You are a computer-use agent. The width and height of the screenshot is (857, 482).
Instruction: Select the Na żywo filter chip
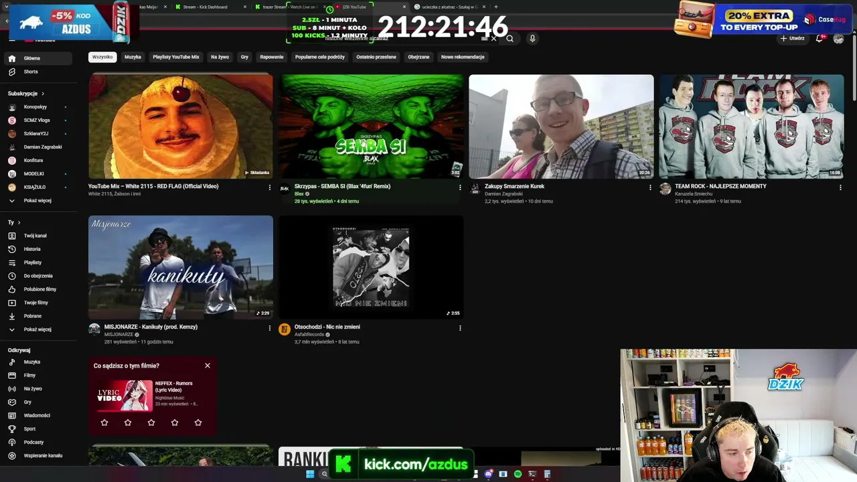[220, 57]
